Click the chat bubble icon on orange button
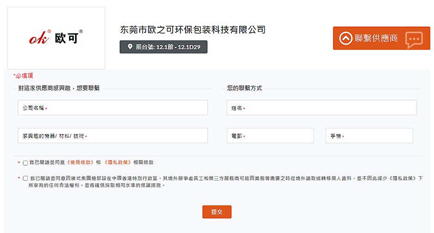The width and height of the screenshot is (434, 233). [414, 40]
